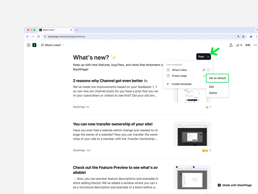Click the plus icon beside Create template
Image resolution: width=258 pixels, height=194 pixels.
(168, 84)
